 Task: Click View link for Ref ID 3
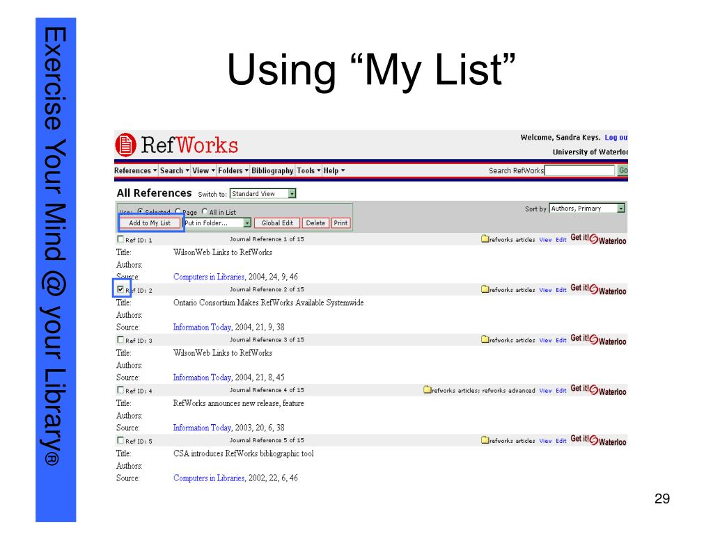[x=545, y=341]
